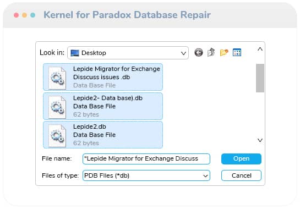Select the Lepide Migrator for Exchange file icon
This screenshot has height=209, width=300.
57,78
